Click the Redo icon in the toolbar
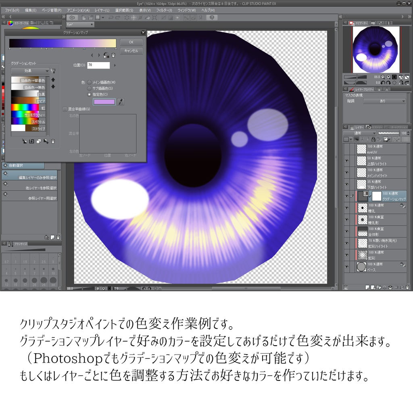This screenshot has width=413, height=413. pyautogui.click(x=118, y=18)
